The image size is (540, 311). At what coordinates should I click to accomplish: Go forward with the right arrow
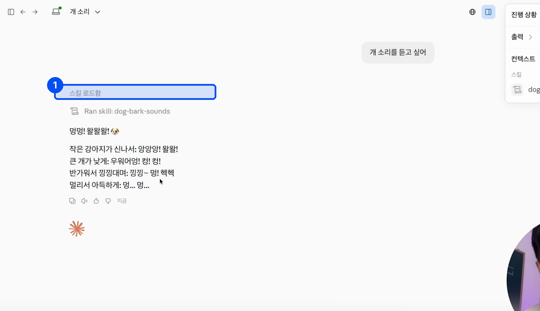click(35, 12)
